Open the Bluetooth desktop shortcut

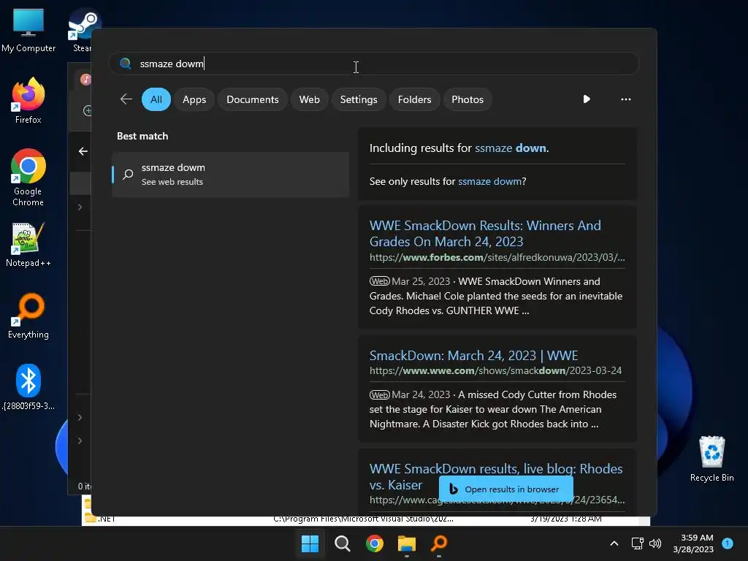(28, 387)
